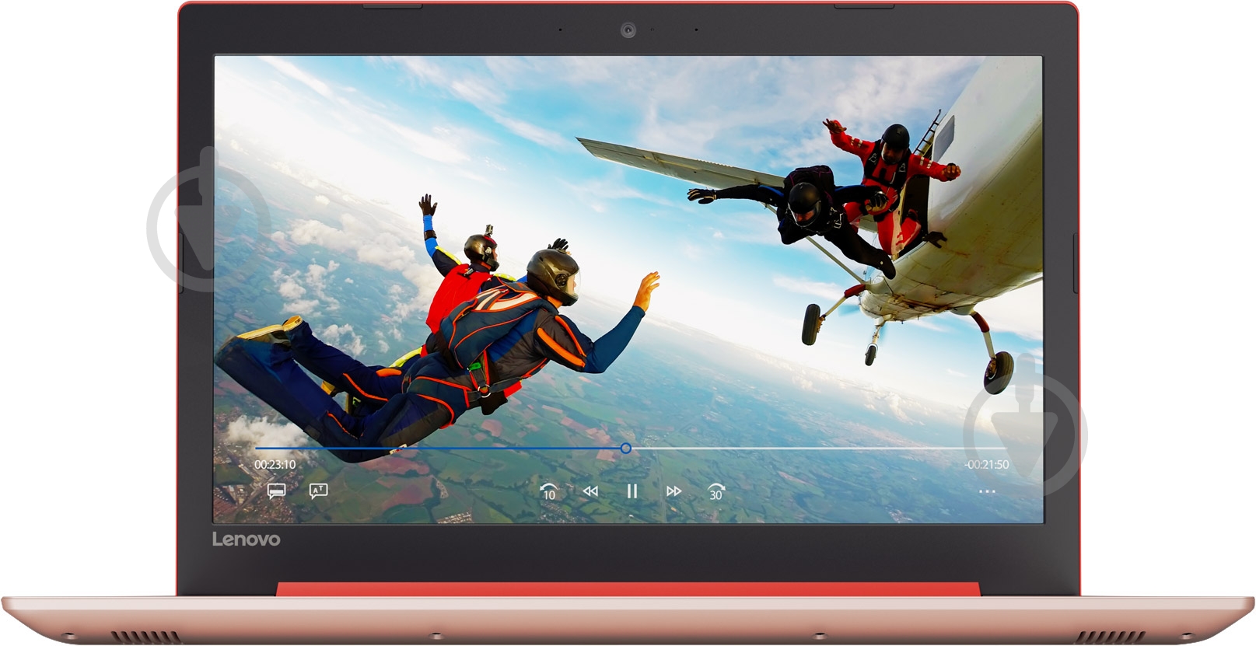The image size is (1256, 646).
Task: Pause the video playback
Action: tap(632, 491)
